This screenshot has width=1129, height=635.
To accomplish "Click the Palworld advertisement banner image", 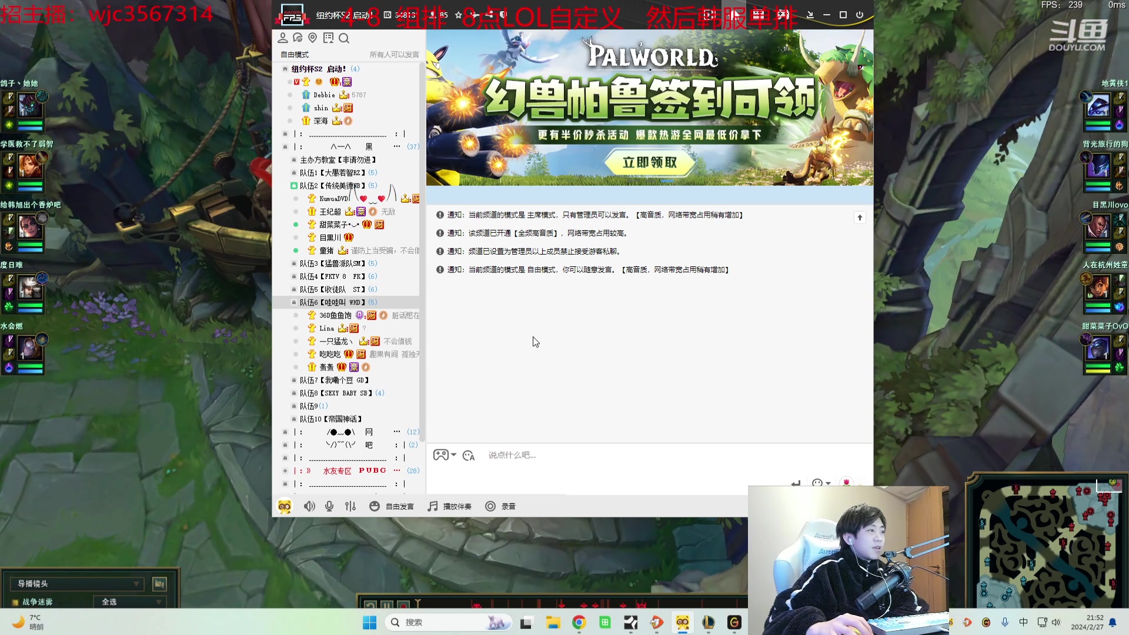I will click(x=650, y=108).
